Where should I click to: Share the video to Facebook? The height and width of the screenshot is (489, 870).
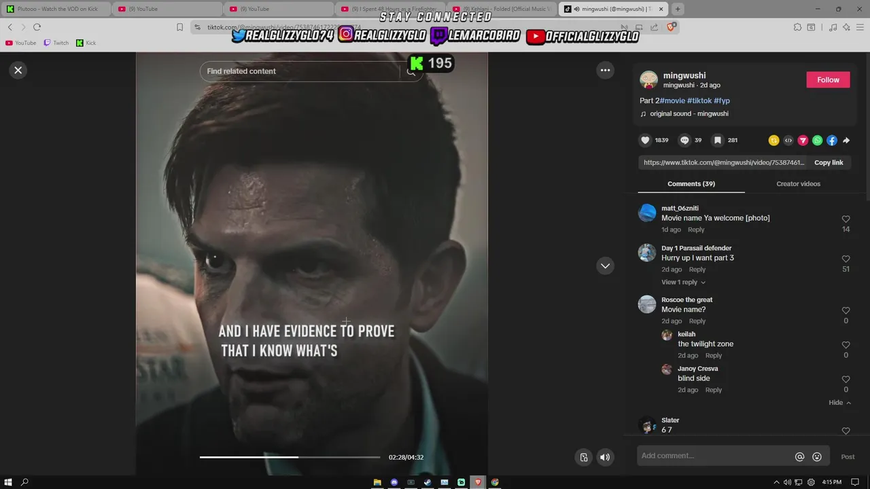click(x=832, y=141)
